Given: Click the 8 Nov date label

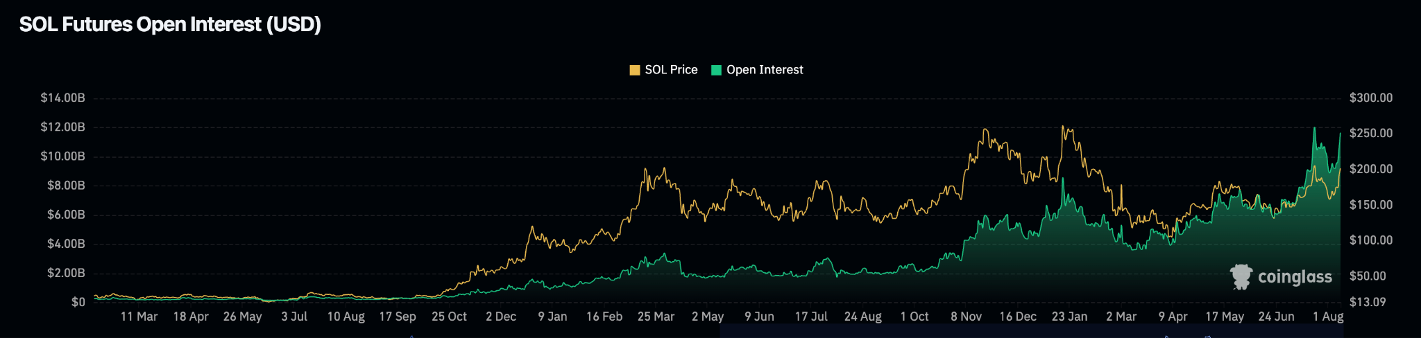Looking at the screenshot, I should pos(966,317).
